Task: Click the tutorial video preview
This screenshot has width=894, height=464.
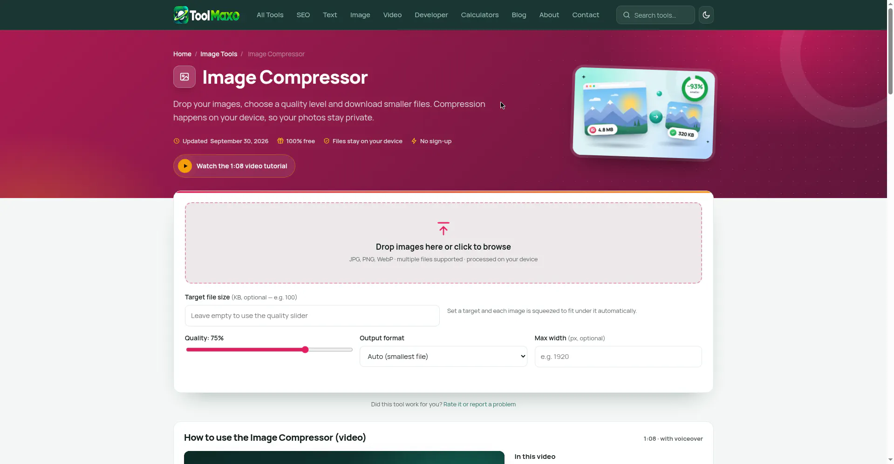Action: [344, 457]
